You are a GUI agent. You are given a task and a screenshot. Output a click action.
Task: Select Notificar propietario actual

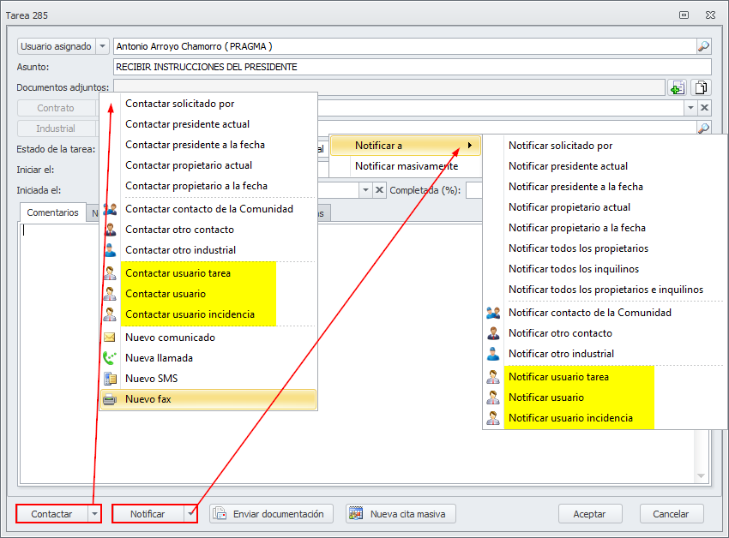coord(605,207)
